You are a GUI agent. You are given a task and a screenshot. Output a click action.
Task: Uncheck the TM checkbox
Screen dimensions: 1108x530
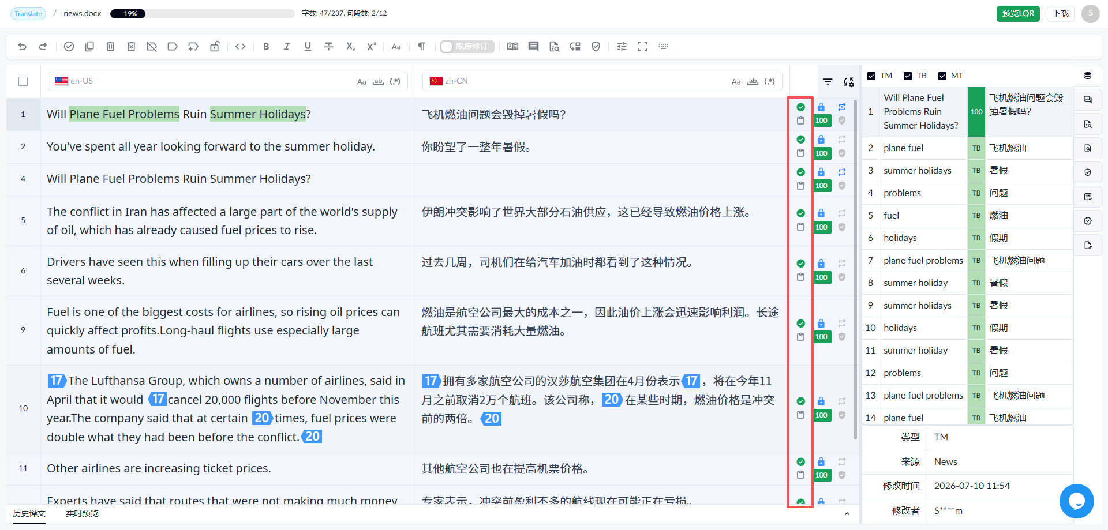871,76
